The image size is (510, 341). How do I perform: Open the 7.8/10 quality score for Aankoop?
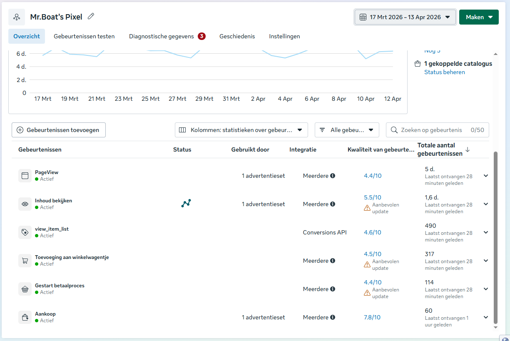pyautogui.click(x=372, y=317)
